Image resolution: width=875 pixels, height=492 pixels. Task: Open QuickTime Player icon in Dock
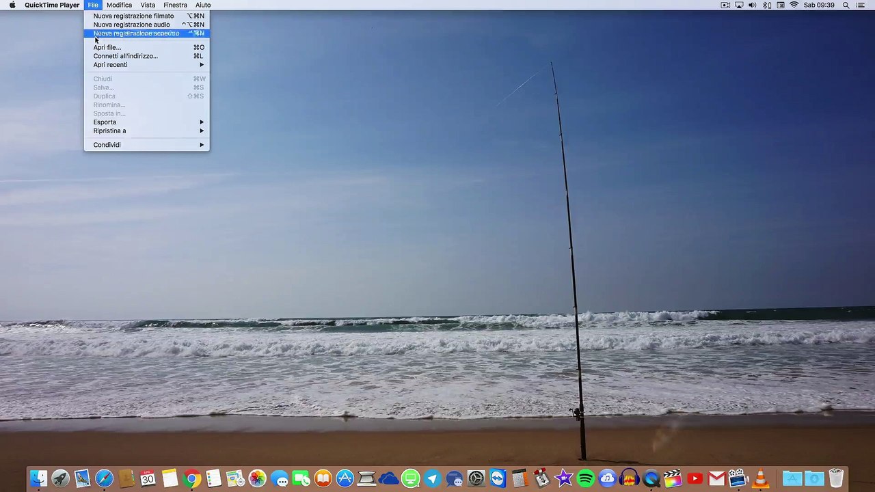click(x=651, y=479)
